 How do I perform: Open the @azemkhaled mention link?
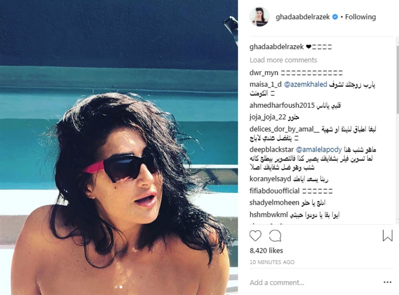[305, 84]
